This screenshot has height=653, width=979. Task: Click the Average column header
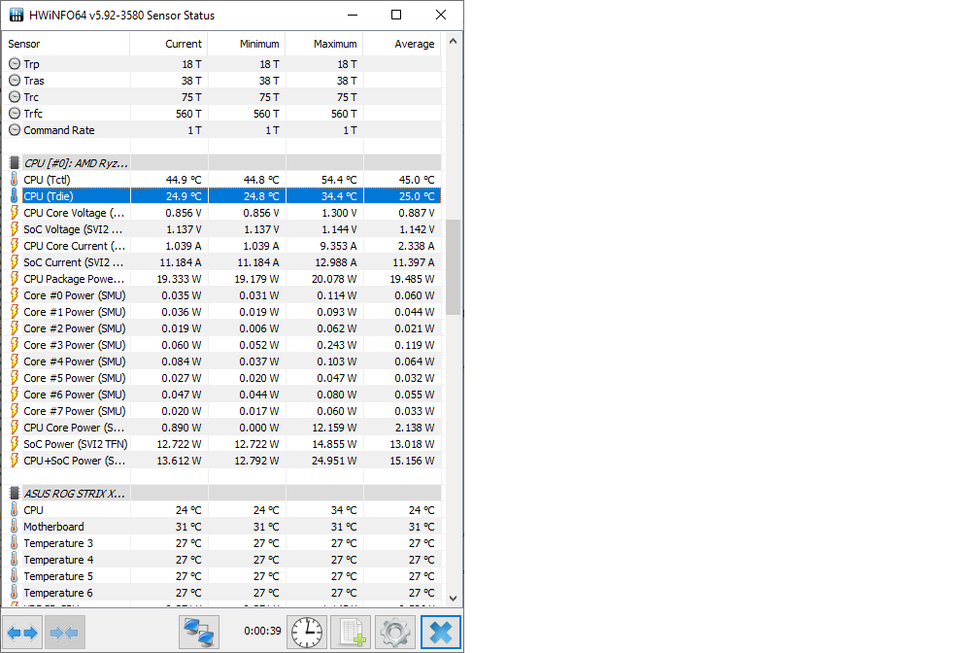(402, 44)
